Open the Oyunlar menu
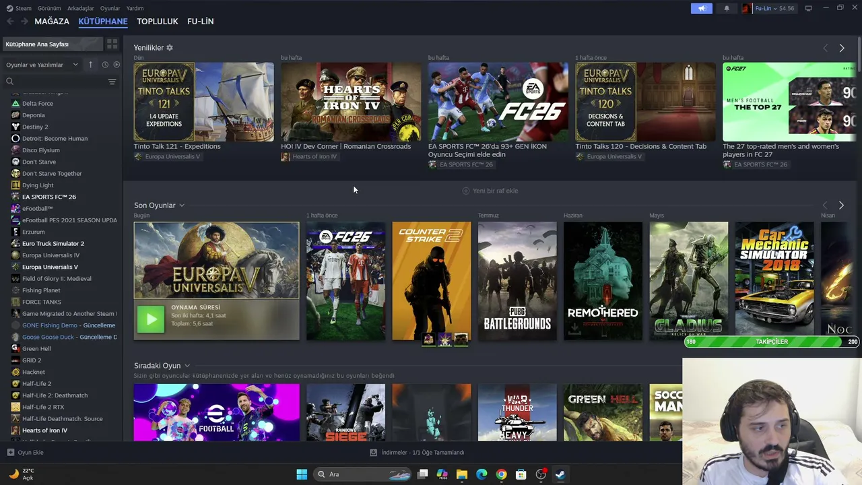862x485 pixels. (110, 8)
